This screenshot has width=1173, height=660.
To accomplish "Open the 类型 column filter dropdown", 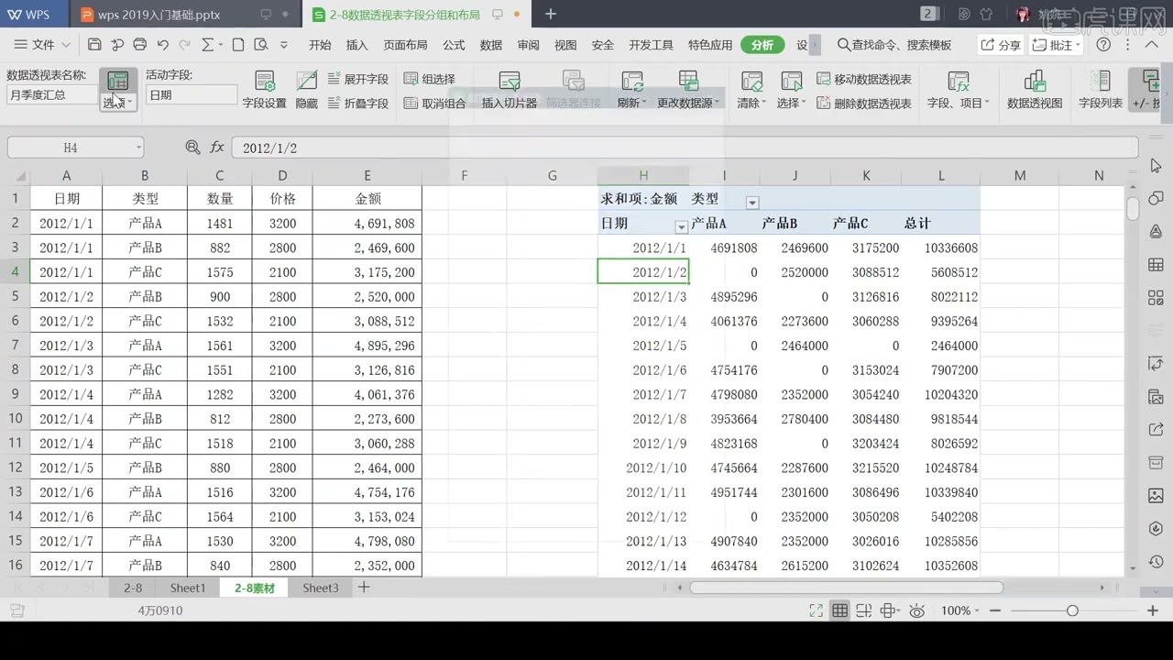I will pyautogui.click(x=752, y=203).
